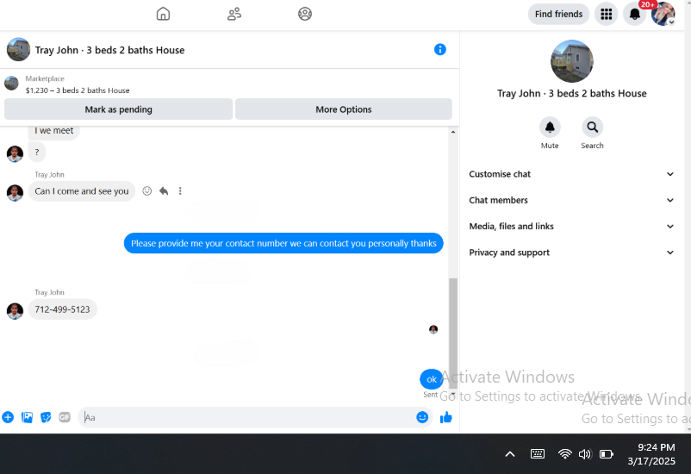Click the chat scrollbar thumb
Image resolution: width=691 pixels, height=474 pixels.
453,334
